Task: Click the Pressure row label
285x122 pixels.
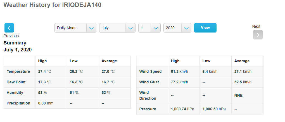Action: 148,109
